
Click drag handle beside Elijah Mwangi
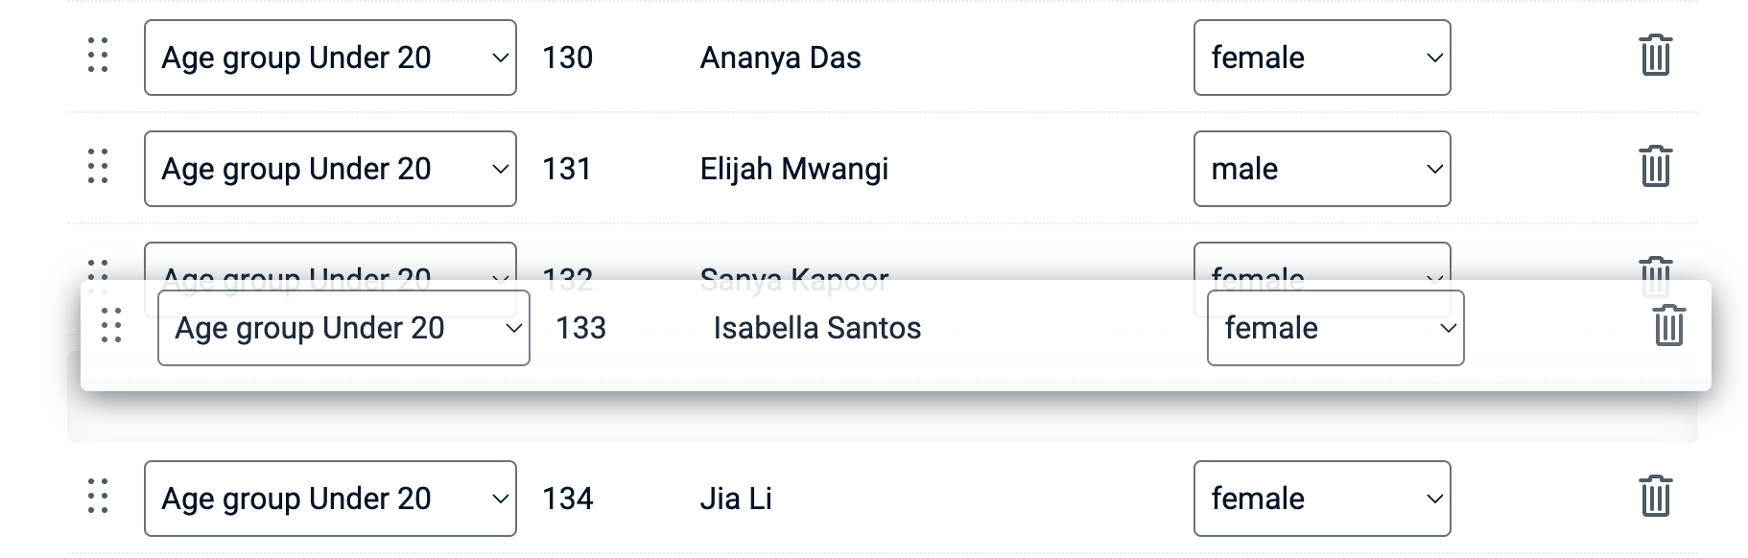pos(98,168)
